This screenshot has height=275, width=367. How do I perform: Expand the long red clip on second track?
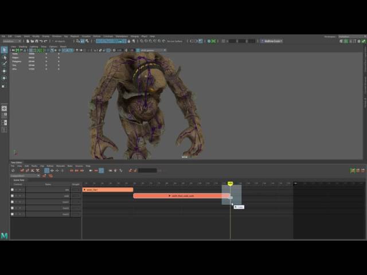tap(170, 196)
